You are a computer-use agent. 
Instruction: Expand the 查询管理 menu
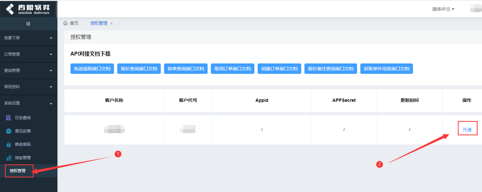coord(28,71)
